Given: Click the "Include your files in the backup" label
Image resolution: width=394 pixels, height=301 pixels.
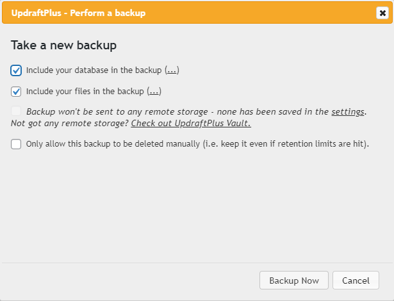Looking at the screenshot, I should pos(86,91).
